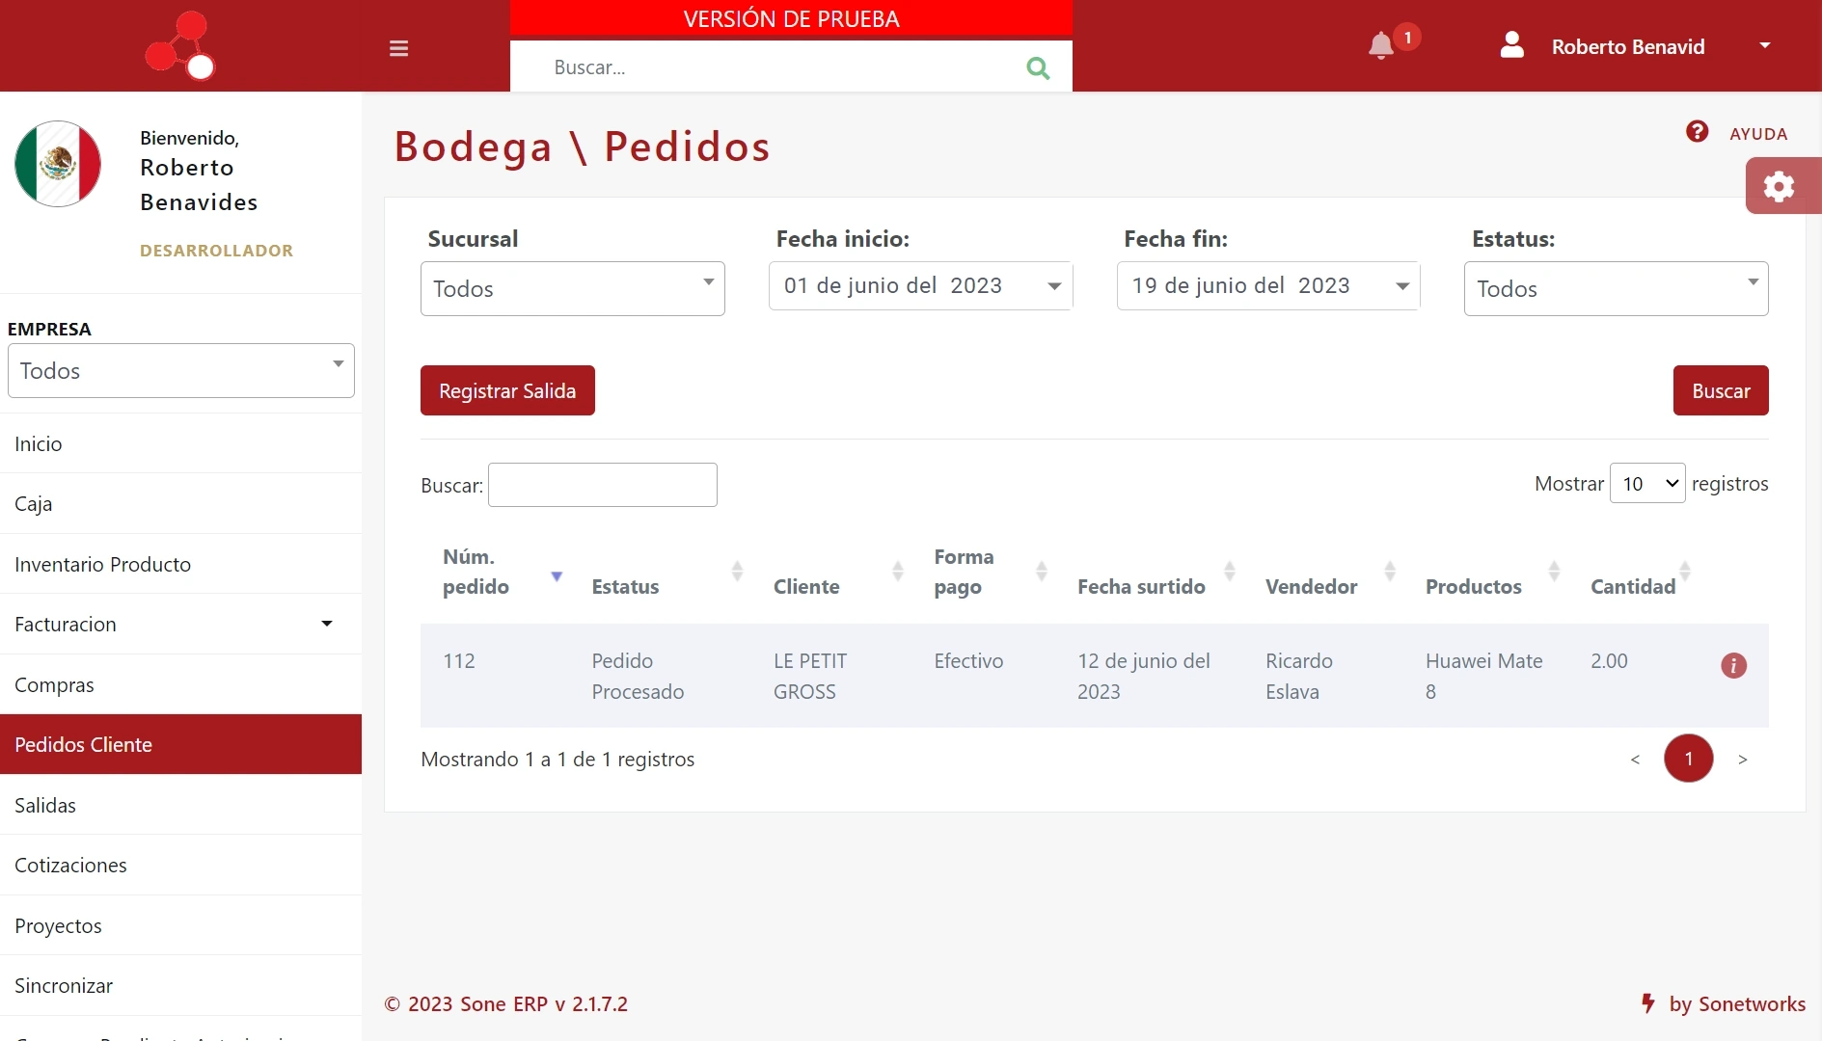Open the Fecha inicio date picker
The height and width of the screenshot is (1041, 1822).
920,285
